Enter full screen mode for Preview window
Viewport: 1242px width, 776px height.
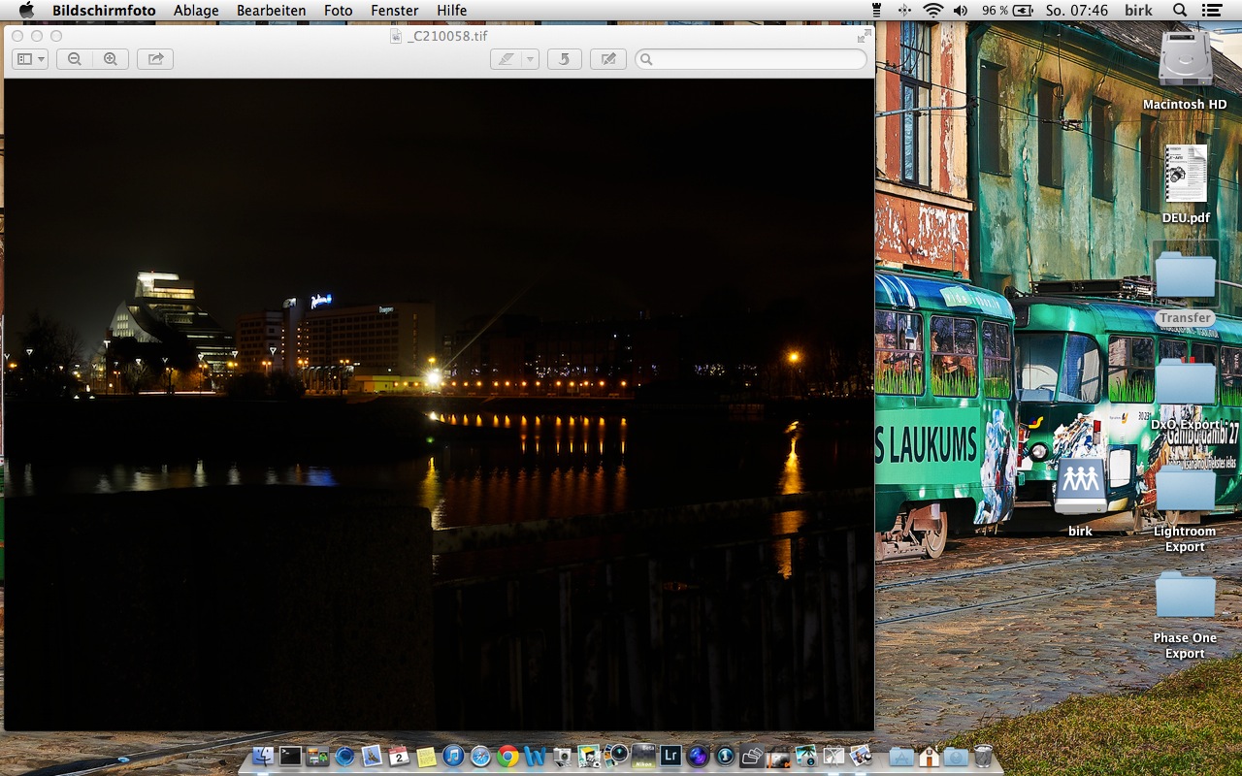[x=864, y=36]
